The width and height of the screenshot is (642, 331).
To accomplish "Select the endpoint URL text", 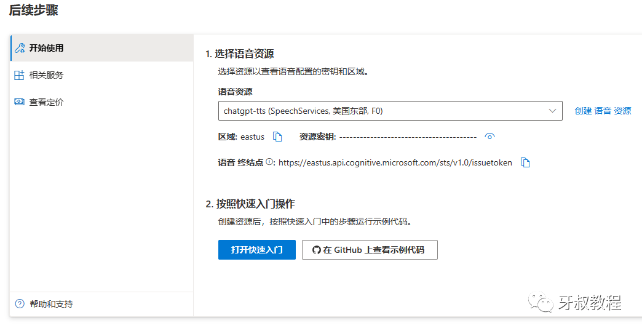I will (395, 162).
